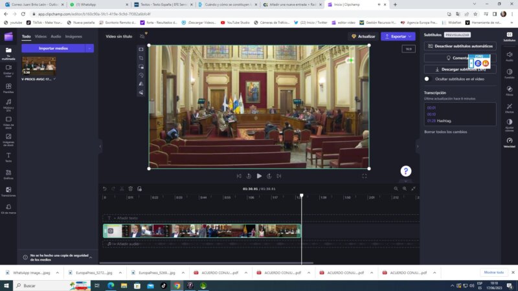The image size is (518, 291).
Task: Click the timeline playhead marker
Action: tap(301, 196)
